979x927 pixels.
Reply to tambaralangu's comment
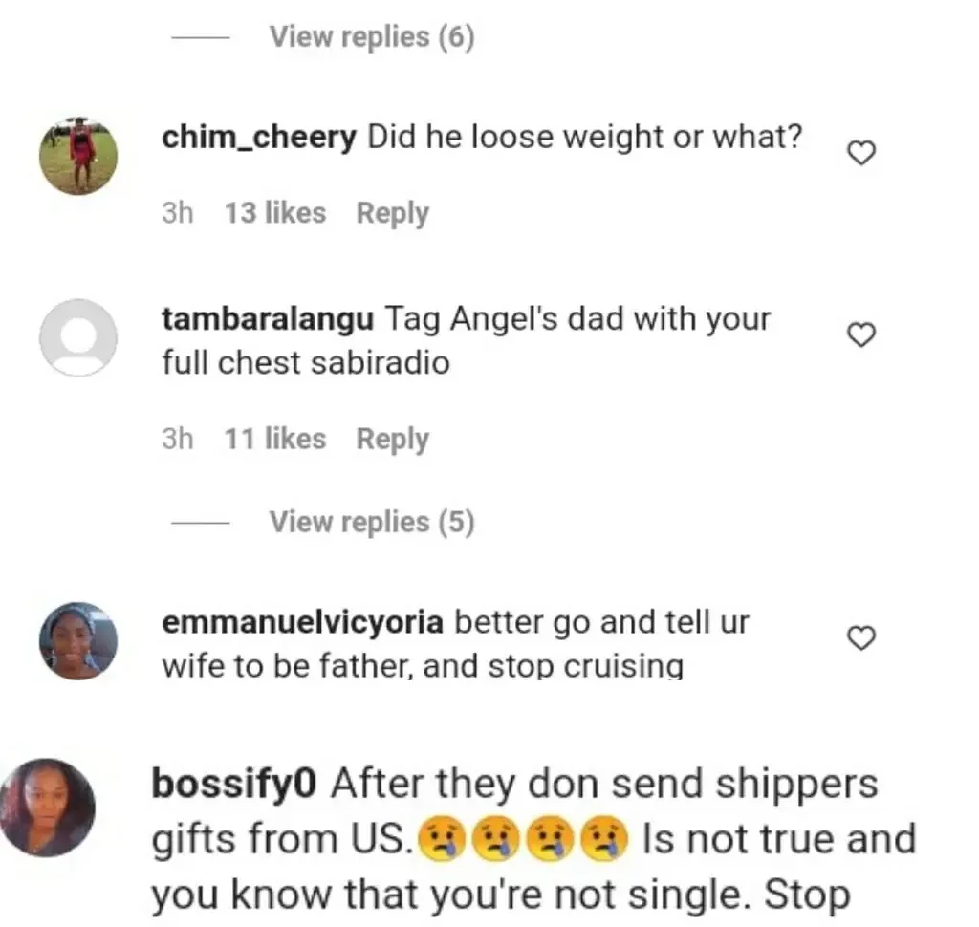click(393, 440)
